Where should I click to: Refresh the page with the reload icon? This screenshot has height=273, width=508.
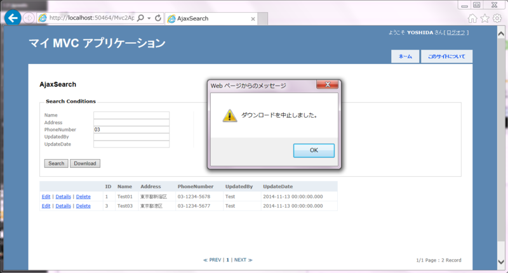point(158,18)
